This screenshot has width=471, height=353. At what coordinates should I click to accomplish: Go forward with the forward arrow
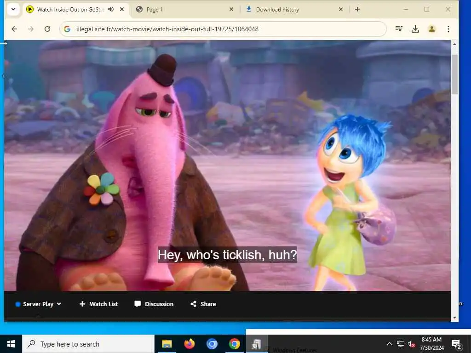pyautogui.click(x=31, y=29)
